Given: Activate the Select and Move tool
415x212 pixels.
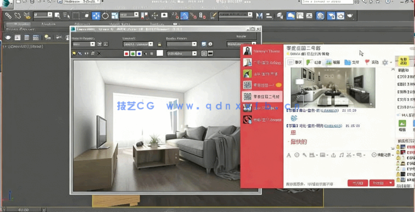Looking at the screenshot, I should (x=96, y=16).
